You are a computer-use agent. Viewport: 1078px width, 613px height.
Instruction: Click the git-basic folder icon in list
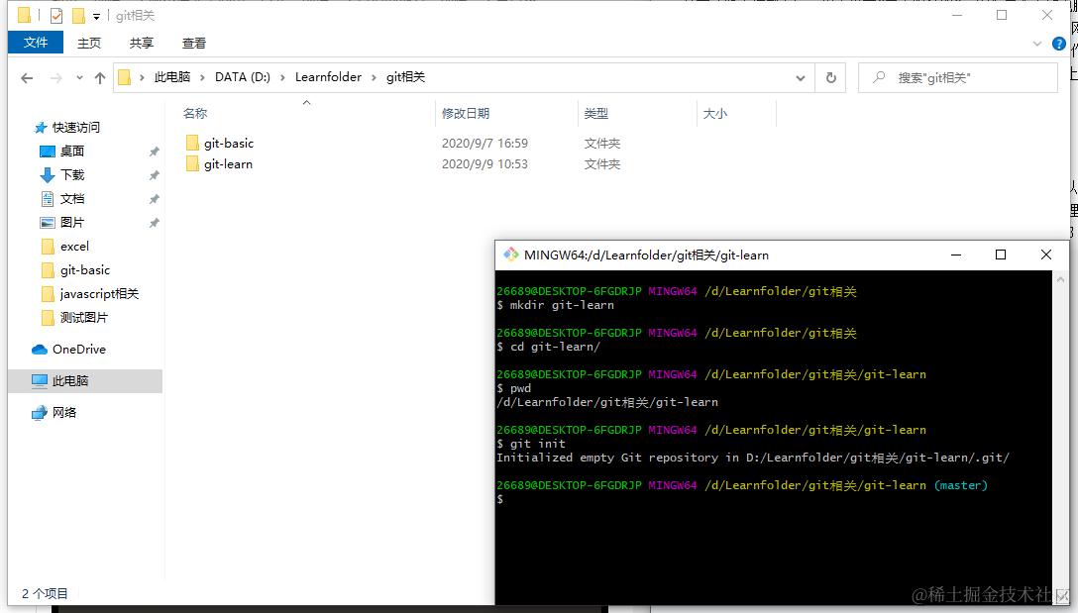point(192,143)
